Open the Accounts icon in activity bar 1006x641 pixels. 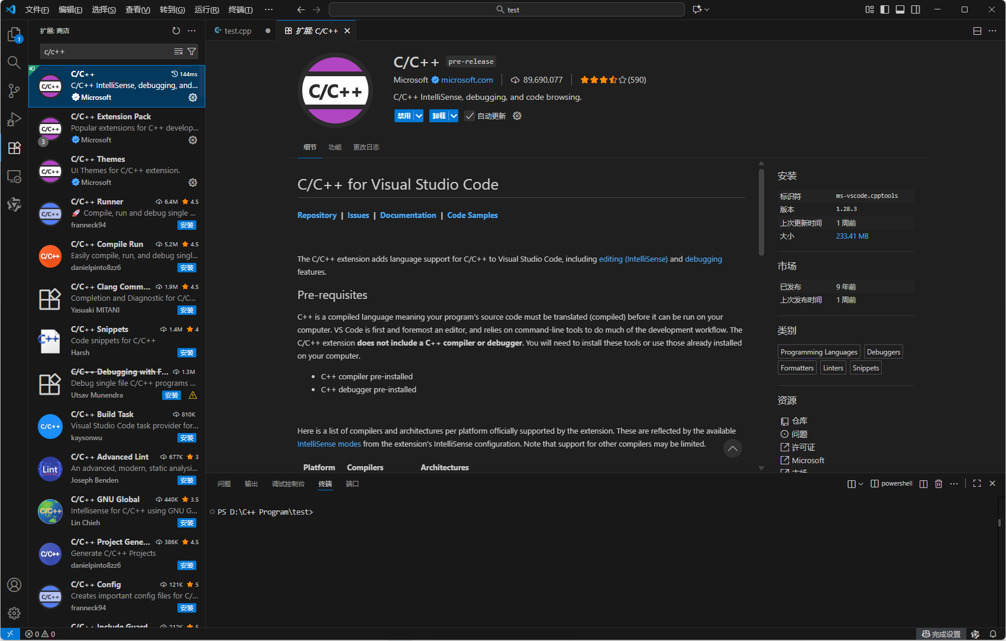pyautogui.click(x=14, y=585)
